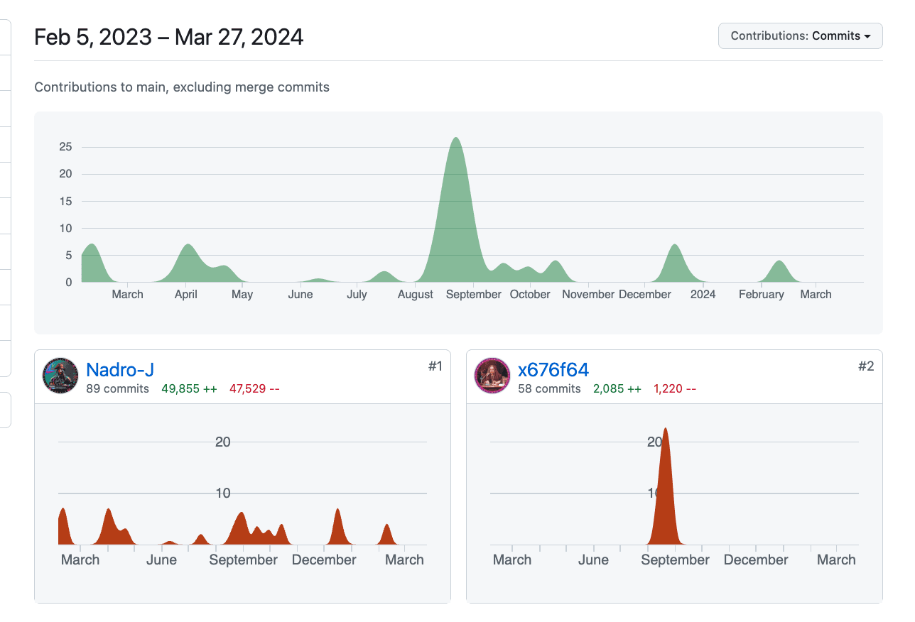The image size is (915, 622).
Task: Click x676f64's profile avatar
Action: (492, 376)
